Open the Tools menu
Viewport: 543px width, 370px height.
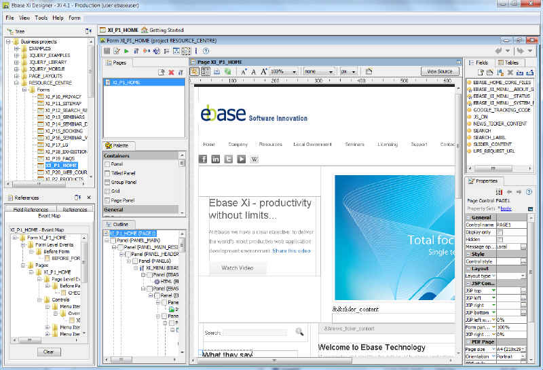pyautogui.click(x=41, y=18)
